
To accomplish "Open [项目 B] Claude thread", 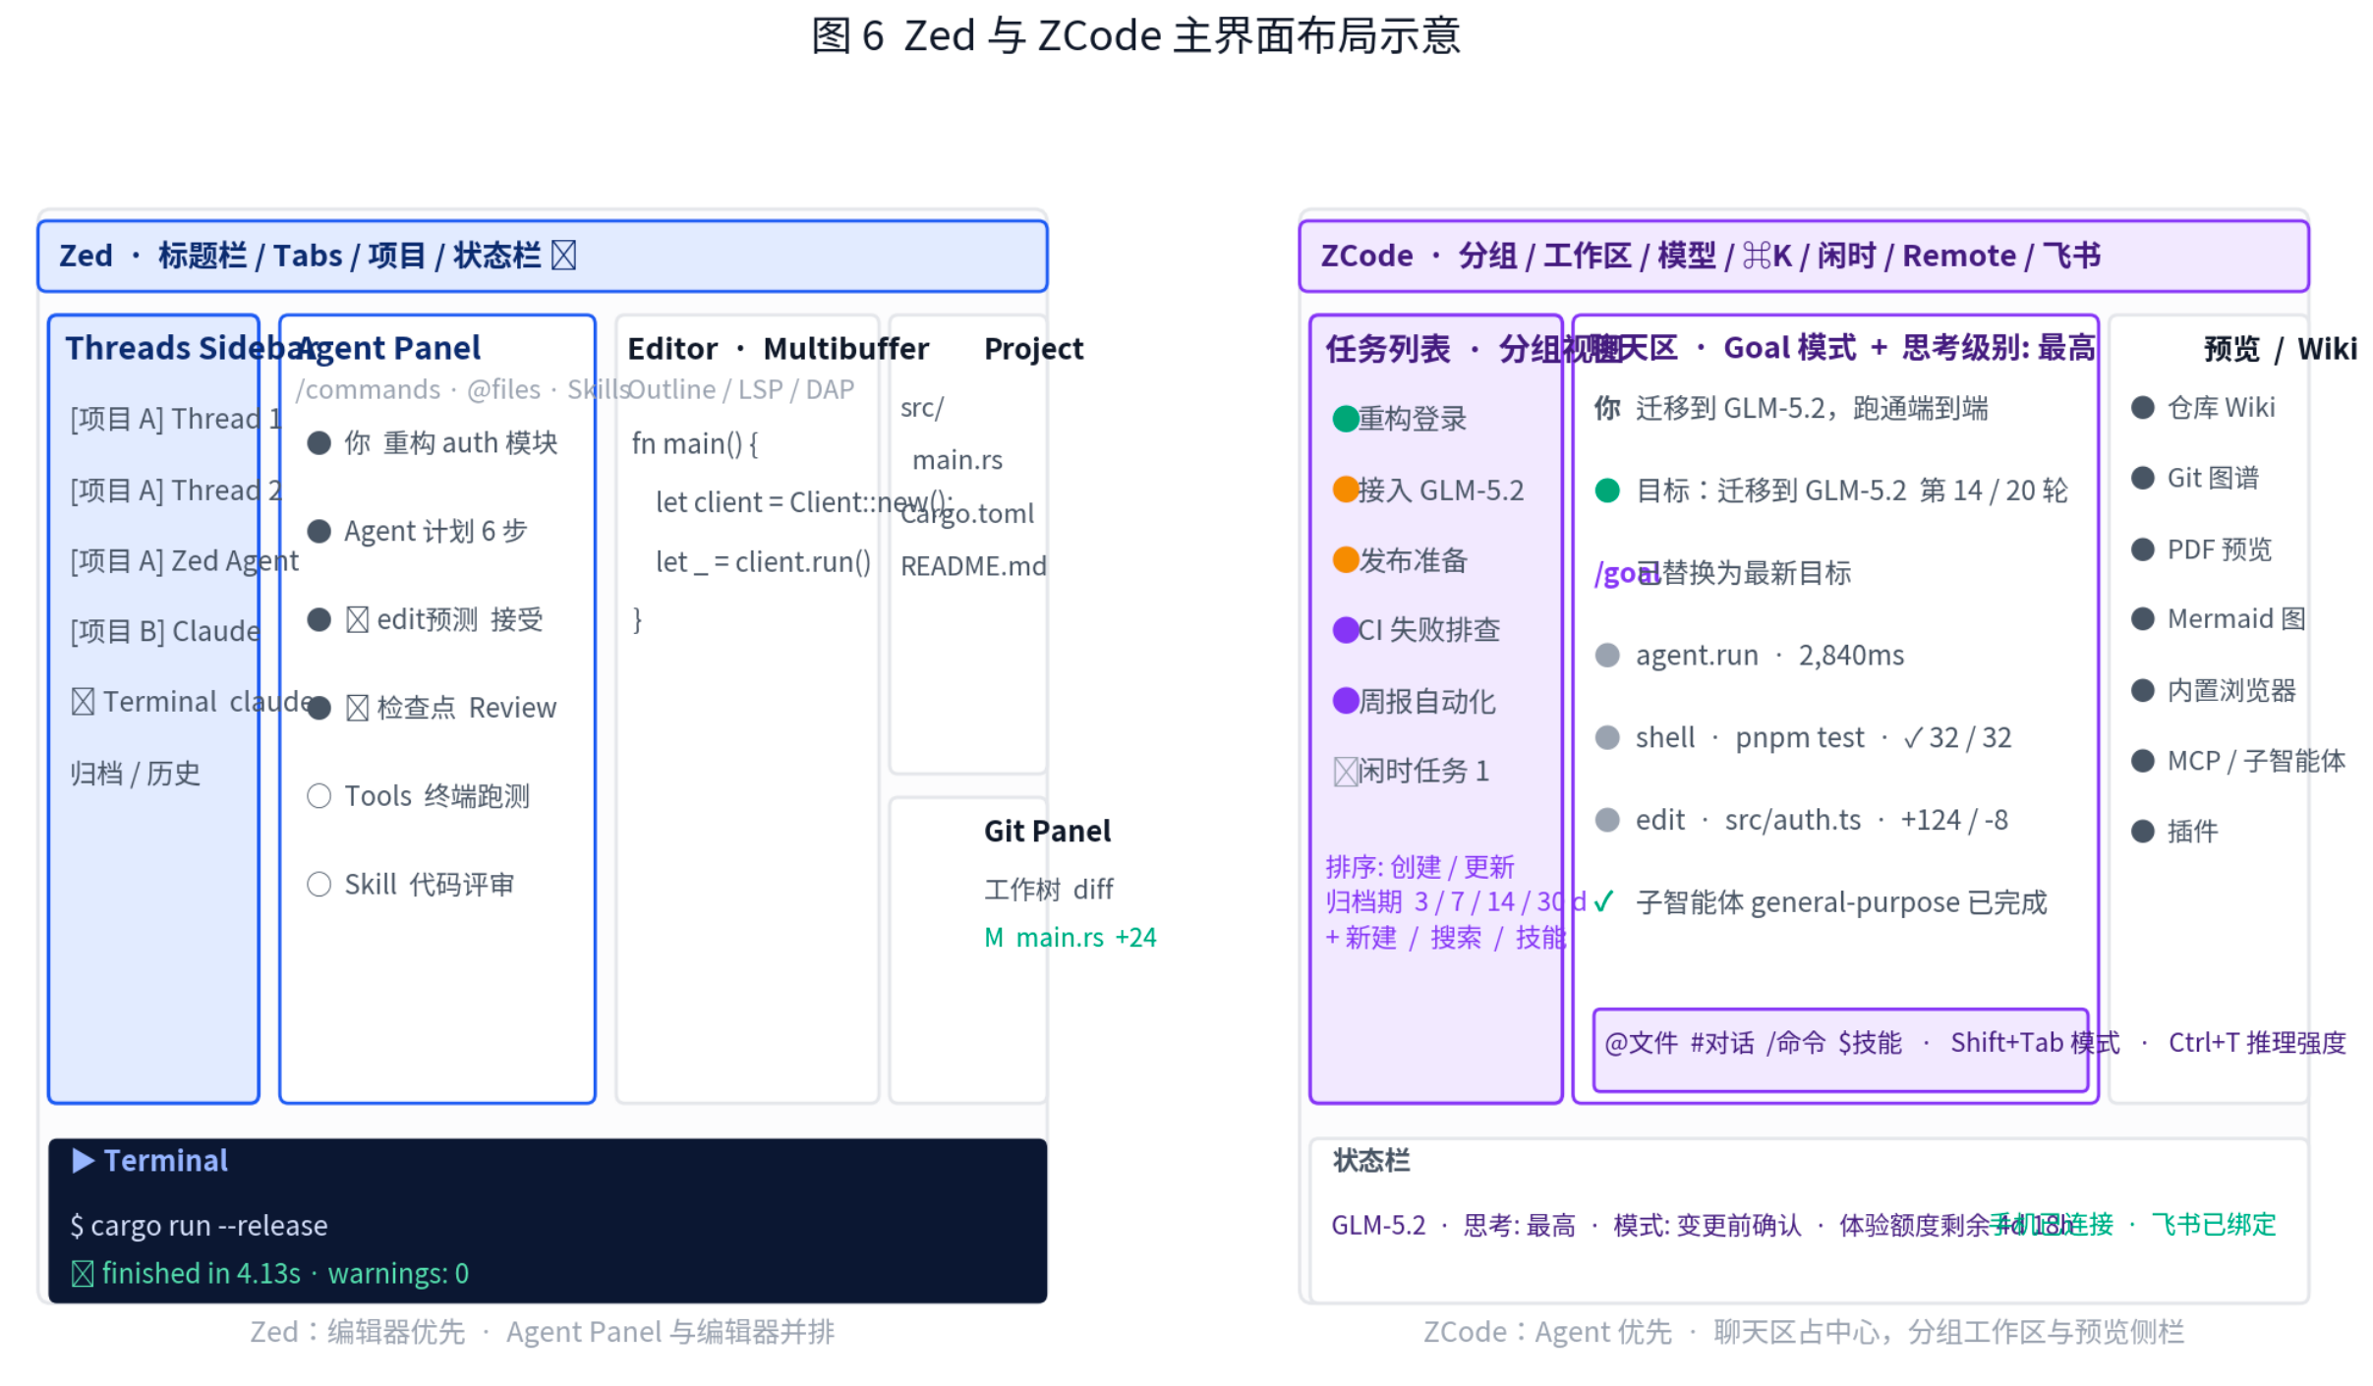I will click(x=165, y=631).
